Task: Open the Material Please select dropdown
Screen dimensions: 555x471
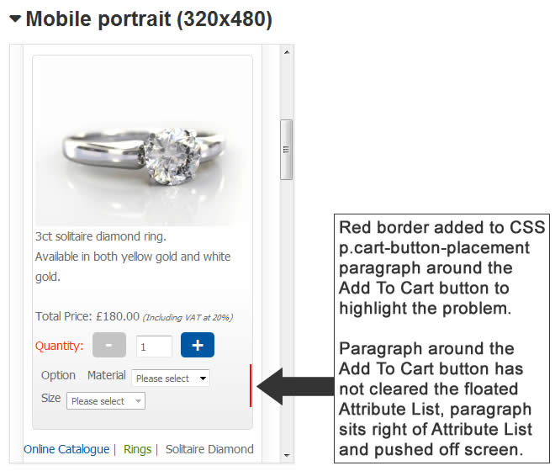Action: click(x=171, y=378)
